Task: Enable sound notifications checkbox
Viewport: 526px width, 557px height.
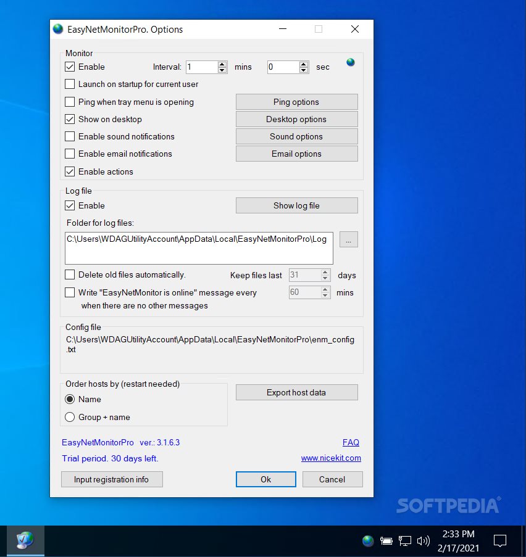Action: pyautogui.click(x=70, y=136)
